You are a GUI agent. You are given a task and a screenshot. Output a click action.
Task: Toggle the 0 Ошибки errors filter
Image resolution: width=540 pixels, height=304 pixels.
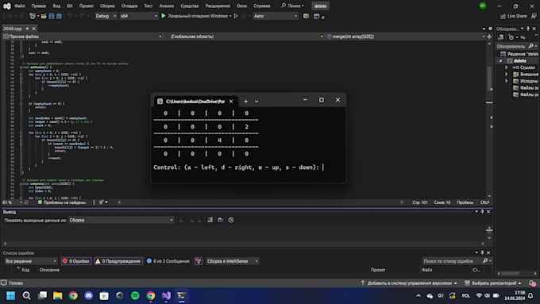click(x=76, y=261)
